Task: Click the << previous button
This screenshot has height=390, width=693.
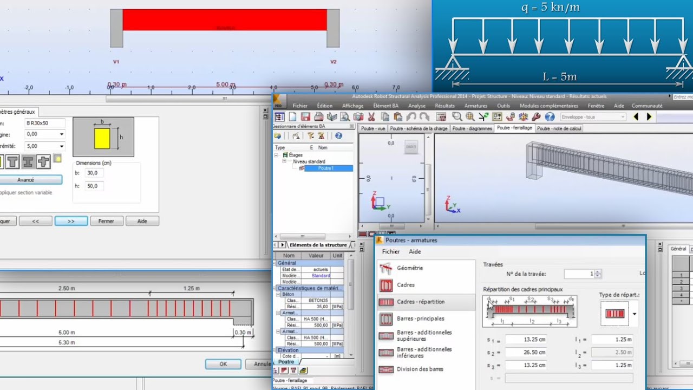Action: [x=35, y=221]
